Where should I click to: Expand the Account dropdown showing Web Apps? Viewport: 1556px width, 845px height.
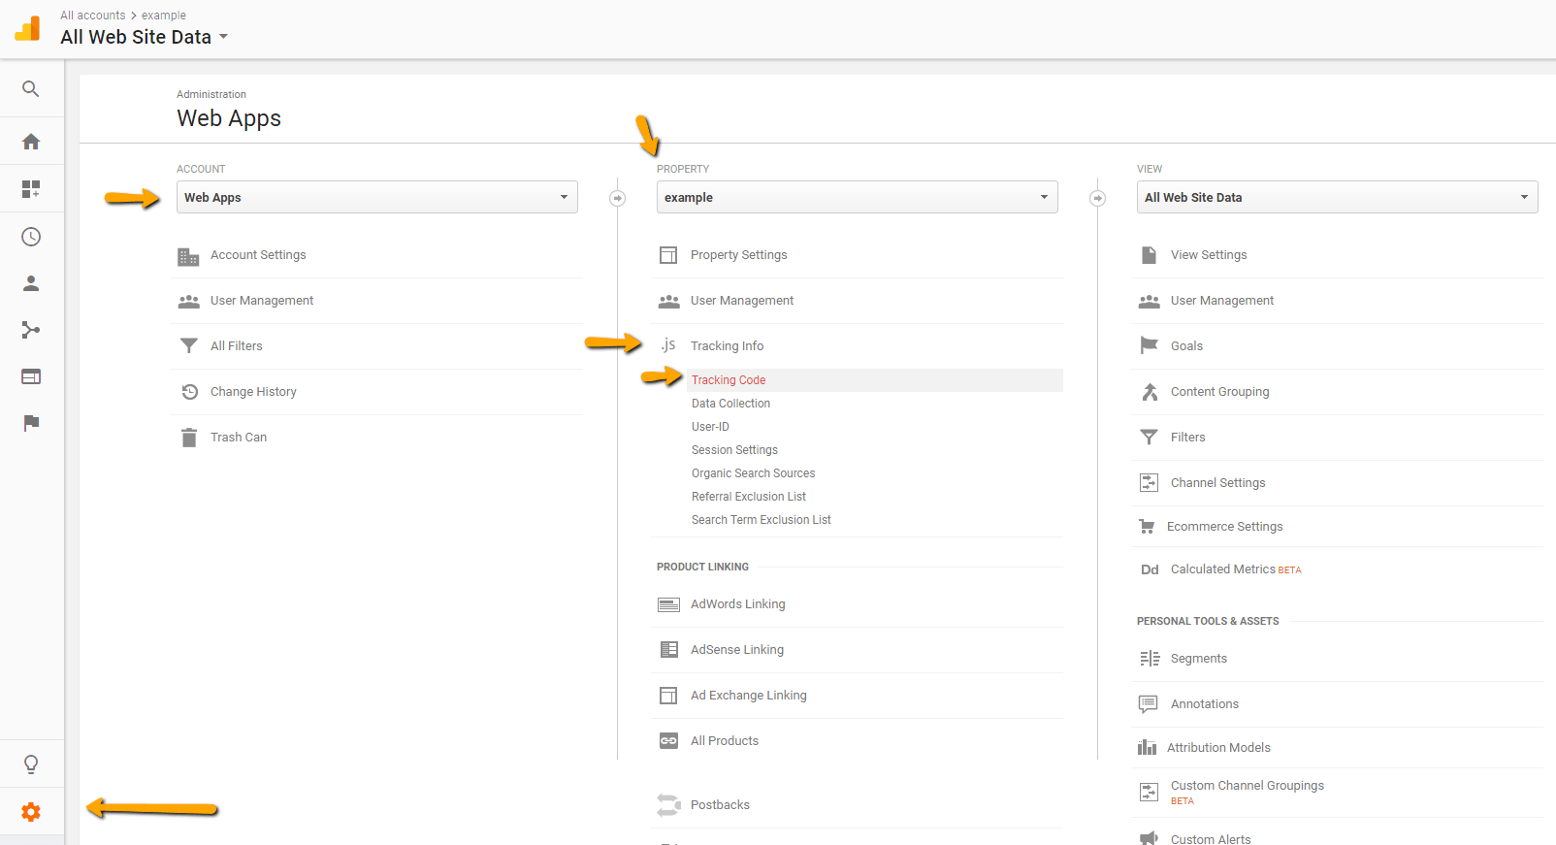tap(376, 197)
